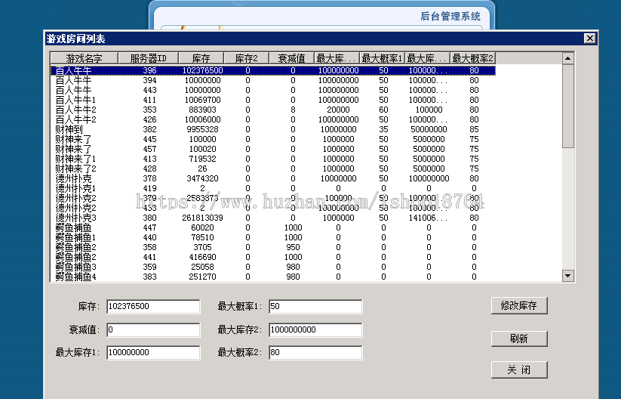Sort by the 游戏名字 column header
621x399 pixels.
click(x=83, y=58)
